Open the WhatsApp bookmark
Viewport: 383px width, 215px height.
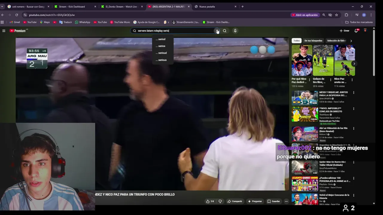tap(83, 22)
